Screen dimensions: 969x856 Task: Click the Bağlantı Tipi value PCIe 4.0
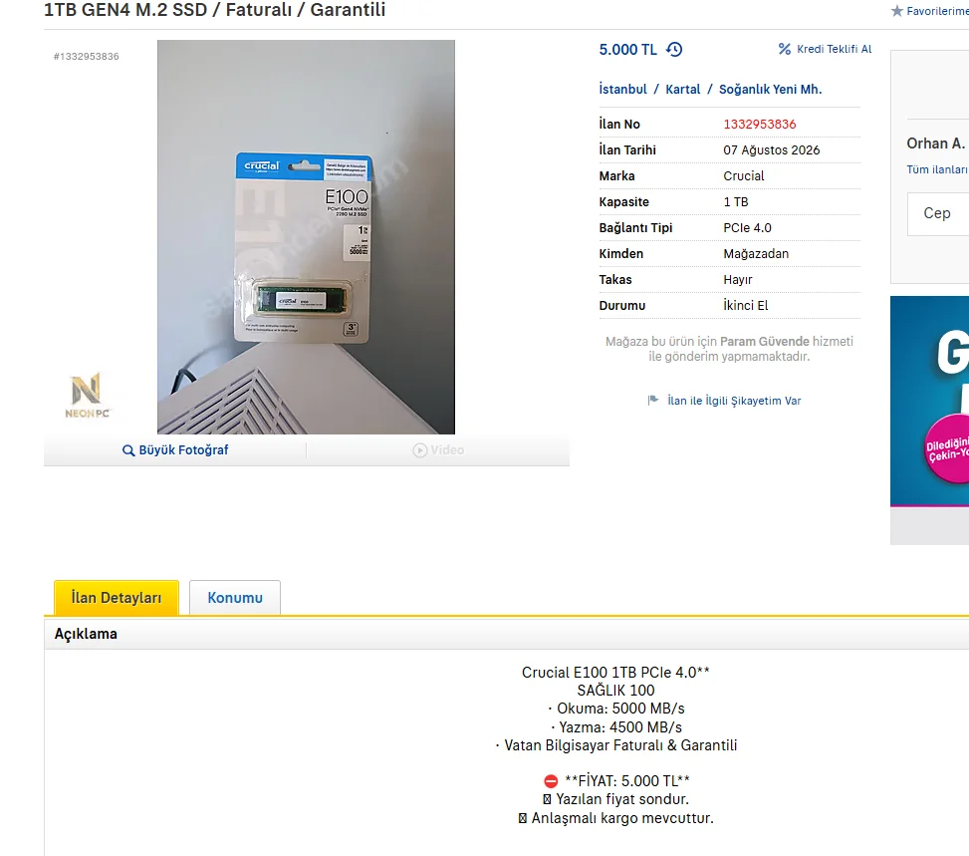pyautogui.click(x=747, y=228)
